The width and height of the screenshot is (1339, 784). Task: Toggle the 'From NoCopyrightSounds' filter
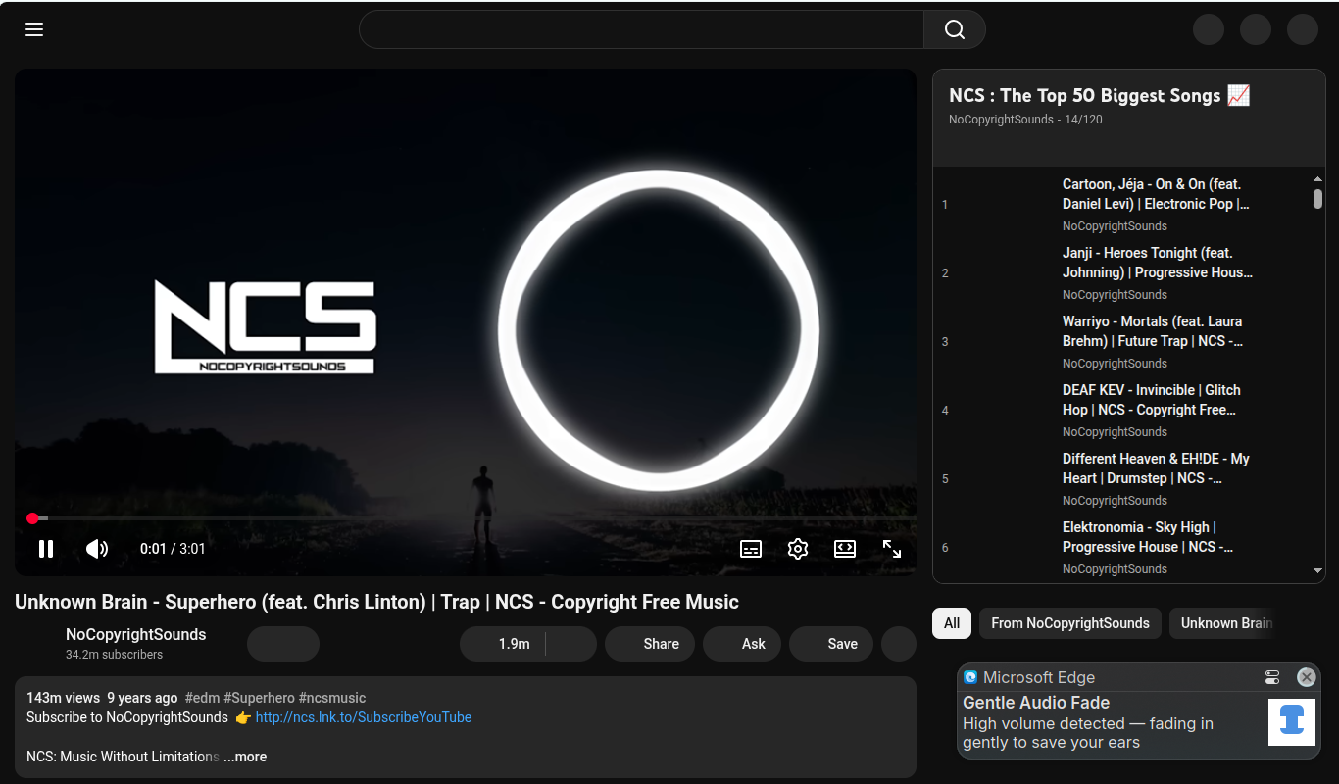pos(1070,622)
